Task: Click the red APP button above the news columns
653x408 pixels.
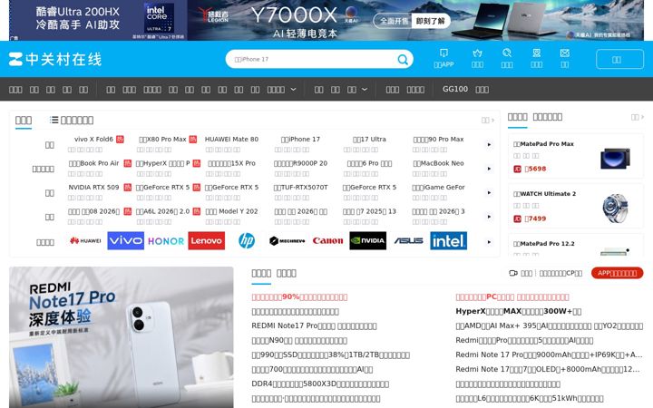Action: coord(618,273)
